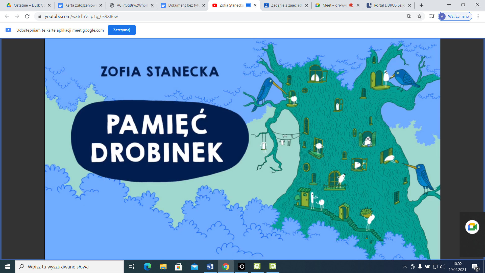
Task: Click the install app icon in address bar
Action: pos(409,16)
